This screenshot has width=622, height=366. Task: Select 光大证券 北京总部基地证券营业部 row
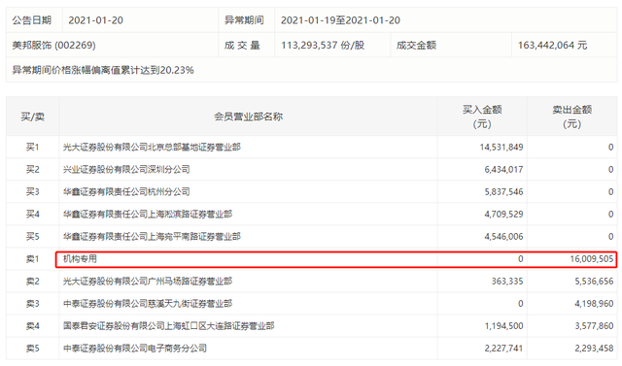(311, 147)
